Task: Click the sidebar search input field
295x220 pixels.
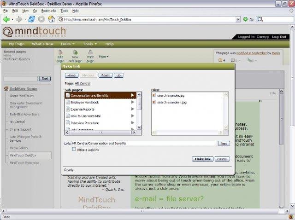Action: (x=21, y=79)
